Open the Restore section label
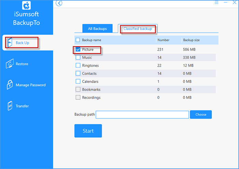239x169 pixels. coord(22,64)
